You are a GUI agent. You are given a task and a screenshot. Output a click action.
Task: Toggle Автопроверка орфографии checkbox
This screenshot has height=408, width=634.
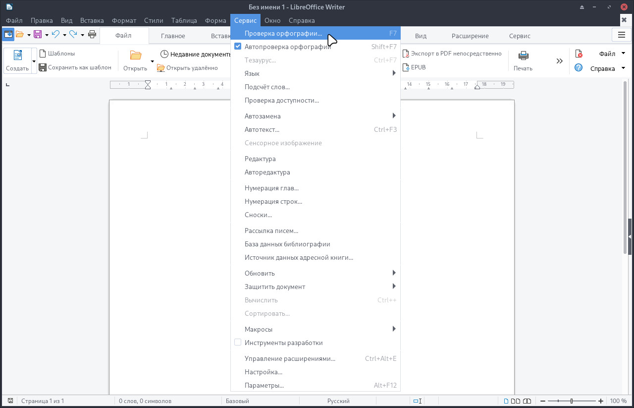click(238, 47)
